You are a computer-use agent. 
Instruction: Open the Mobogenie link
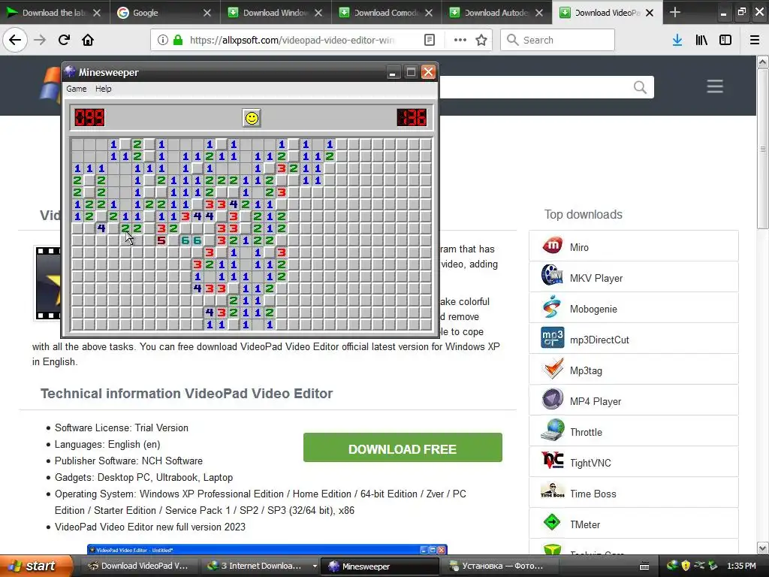[x=593, y=309]
